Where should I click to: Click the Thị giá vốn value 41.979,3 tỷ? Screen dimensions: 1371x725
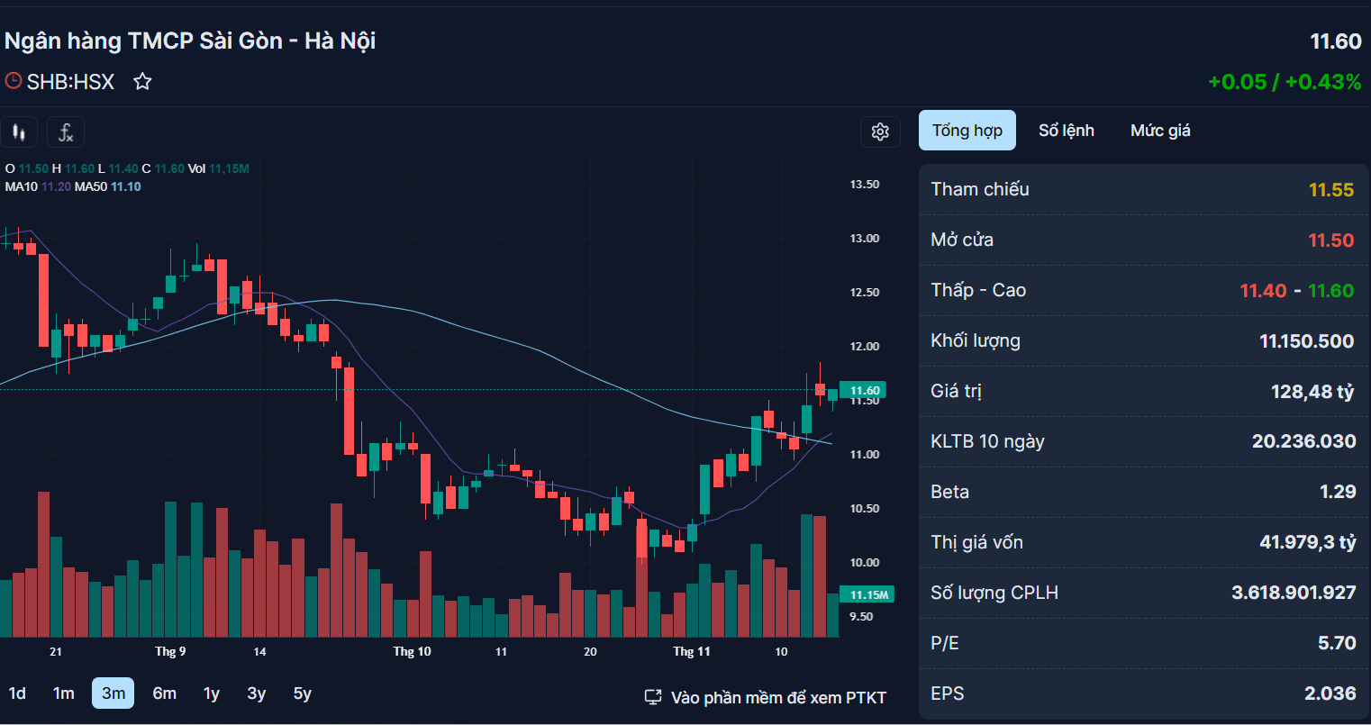point(1308,542)
